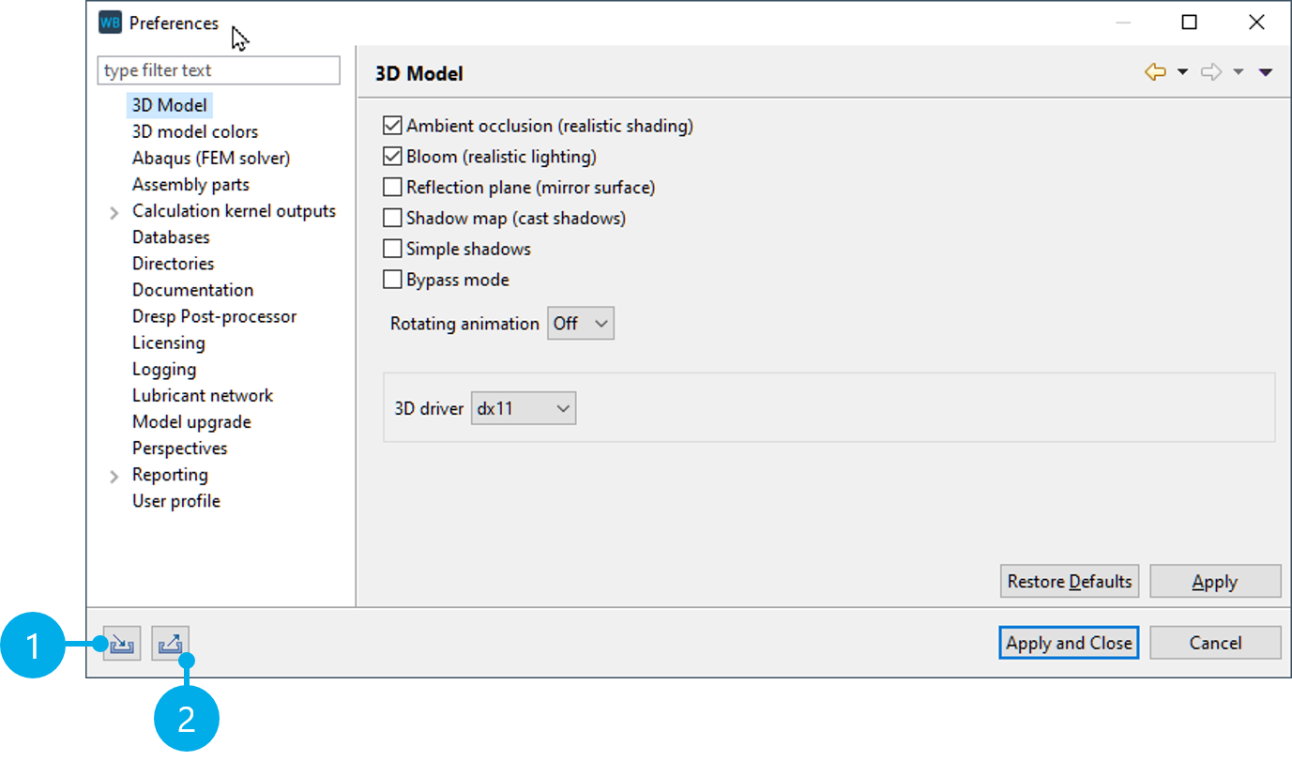The width and height of the screenshot is (1292, 761).
Task: Click Apply and Close
Action: click(x=1069, y=642)
